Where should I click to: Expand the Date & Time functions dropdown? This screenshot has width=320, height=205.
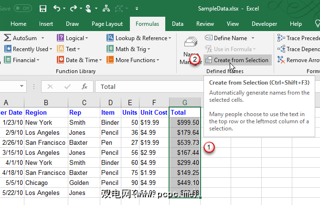pyautogui.click(x=80, y=60)
